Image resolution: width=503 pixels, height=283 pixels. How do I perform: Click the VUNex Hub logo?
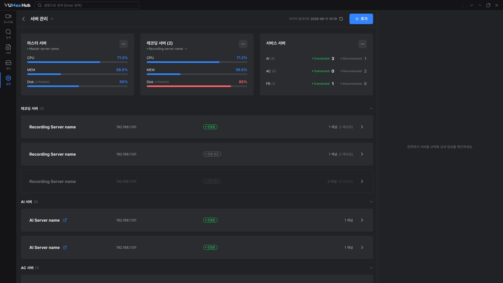[x=17, y=5]
